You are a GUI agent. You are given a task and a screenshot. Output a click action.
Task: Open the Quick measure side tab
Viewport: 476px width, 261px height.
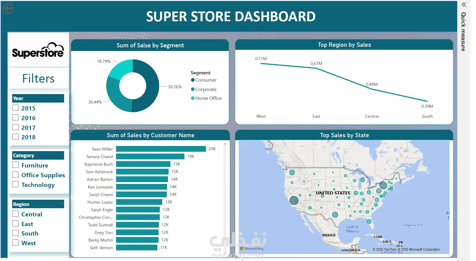(463, 32)
